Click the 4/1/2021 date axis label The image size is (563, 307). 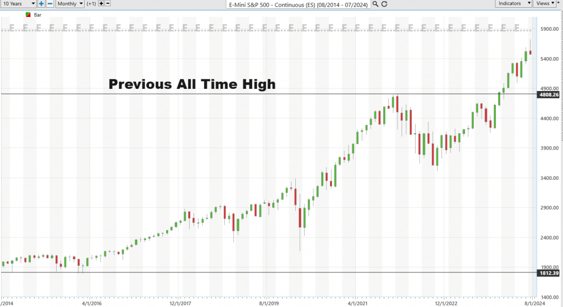(357, 303)
